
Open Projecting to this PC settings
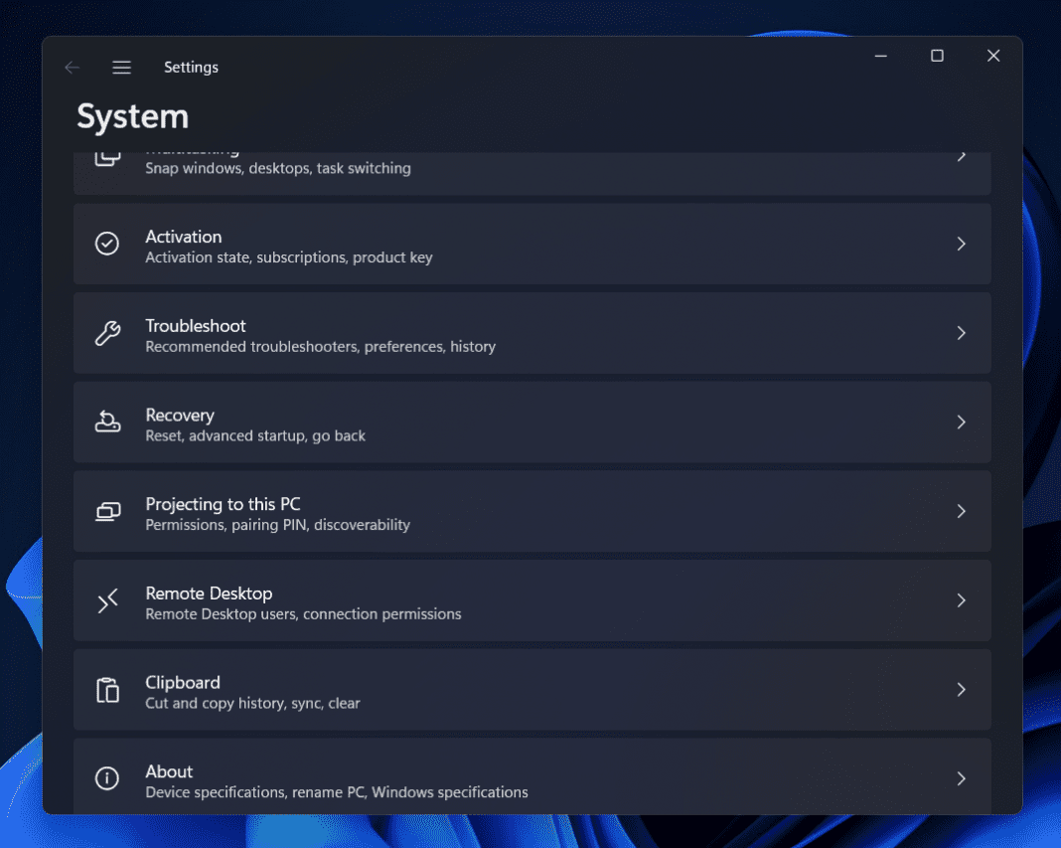click(x=531, y=511)
